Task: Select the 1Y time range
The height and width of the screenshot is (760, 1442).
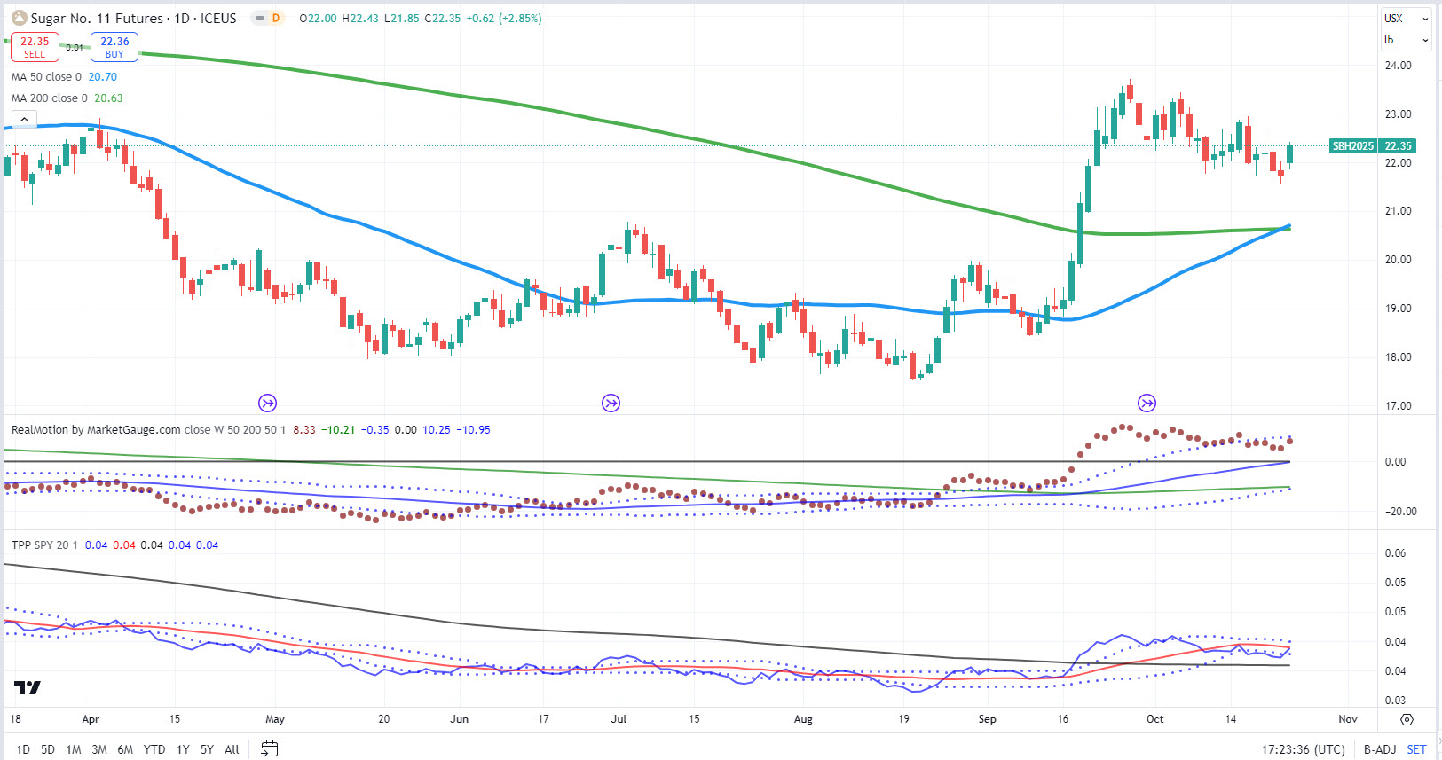Action: point(183,749)
